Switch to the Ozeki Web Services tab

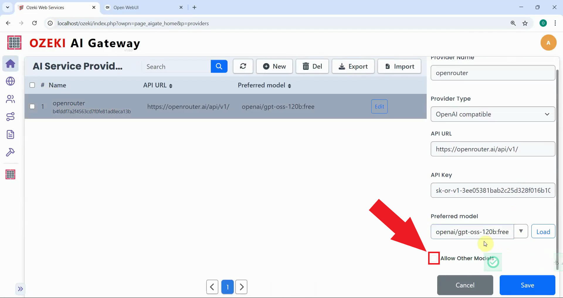tap(53, 7)
